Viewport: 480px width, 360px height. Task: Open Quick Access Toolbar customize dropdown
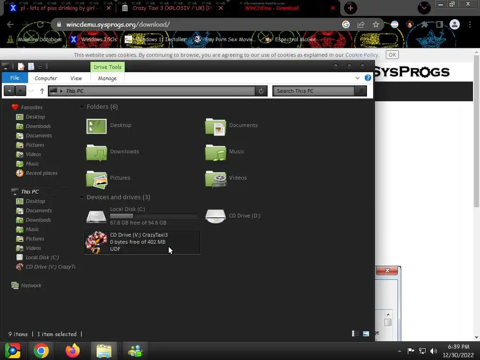click(40, 67)
